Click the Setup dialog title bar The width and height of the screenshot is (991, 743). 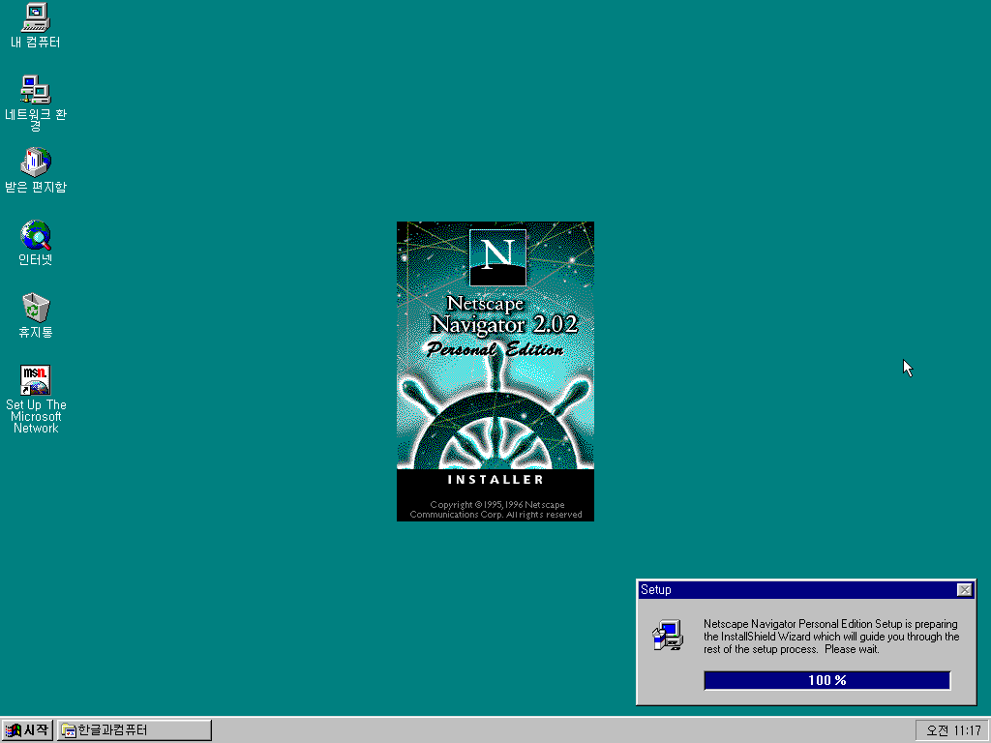click(x=806, y=589)
